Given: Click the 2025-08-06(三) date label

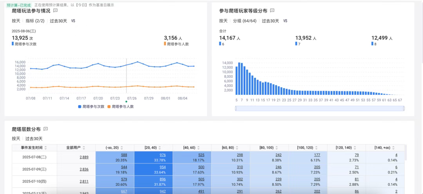Looking at the screenshot, I should pos(25,31).
